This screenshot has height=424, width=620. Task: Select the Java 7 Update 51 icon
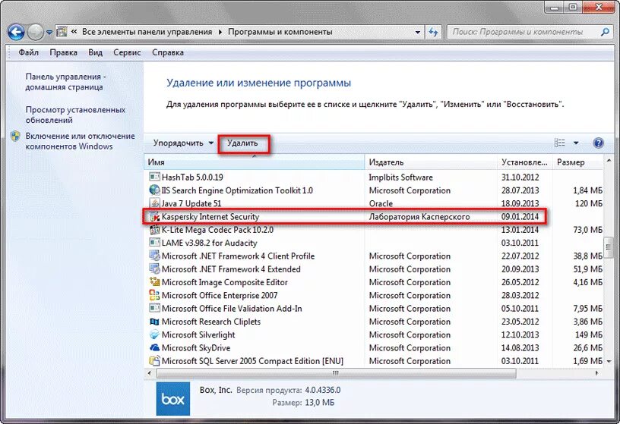(x=154, y=203)
